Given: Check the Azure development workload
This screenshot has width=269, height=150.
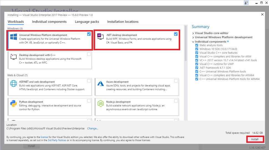Looking at the screenshot, I should (x=176, y=81).
